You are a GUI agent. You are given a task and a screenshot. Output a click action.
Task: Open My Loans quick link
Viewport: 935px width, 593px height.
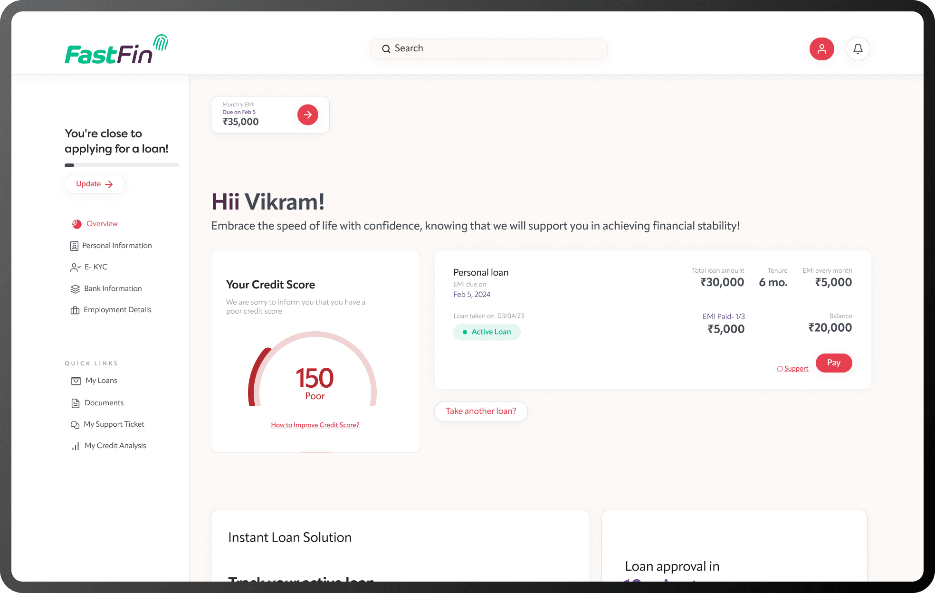click(x=101, y=381)
